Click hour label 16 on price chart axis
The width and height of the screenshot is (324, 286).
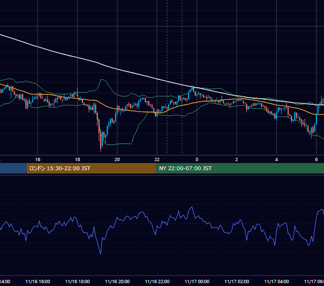point(38,160)
